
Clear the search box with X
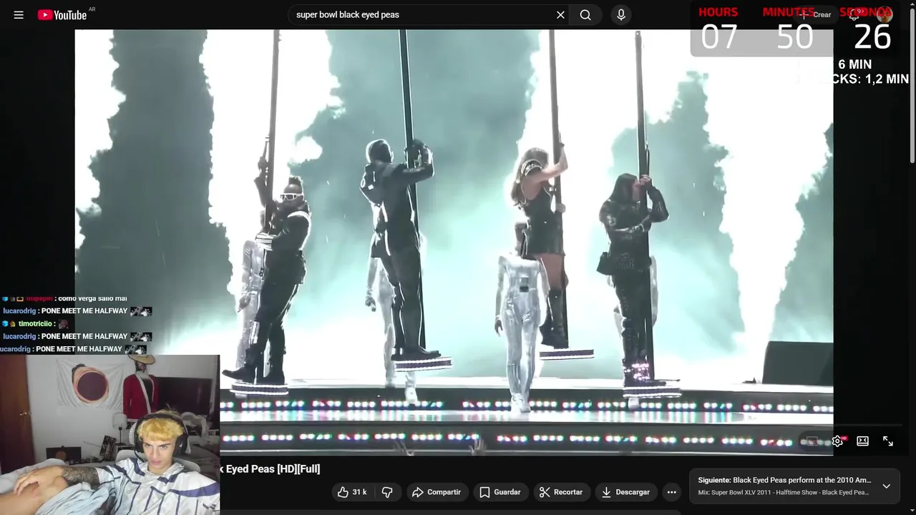560,14
